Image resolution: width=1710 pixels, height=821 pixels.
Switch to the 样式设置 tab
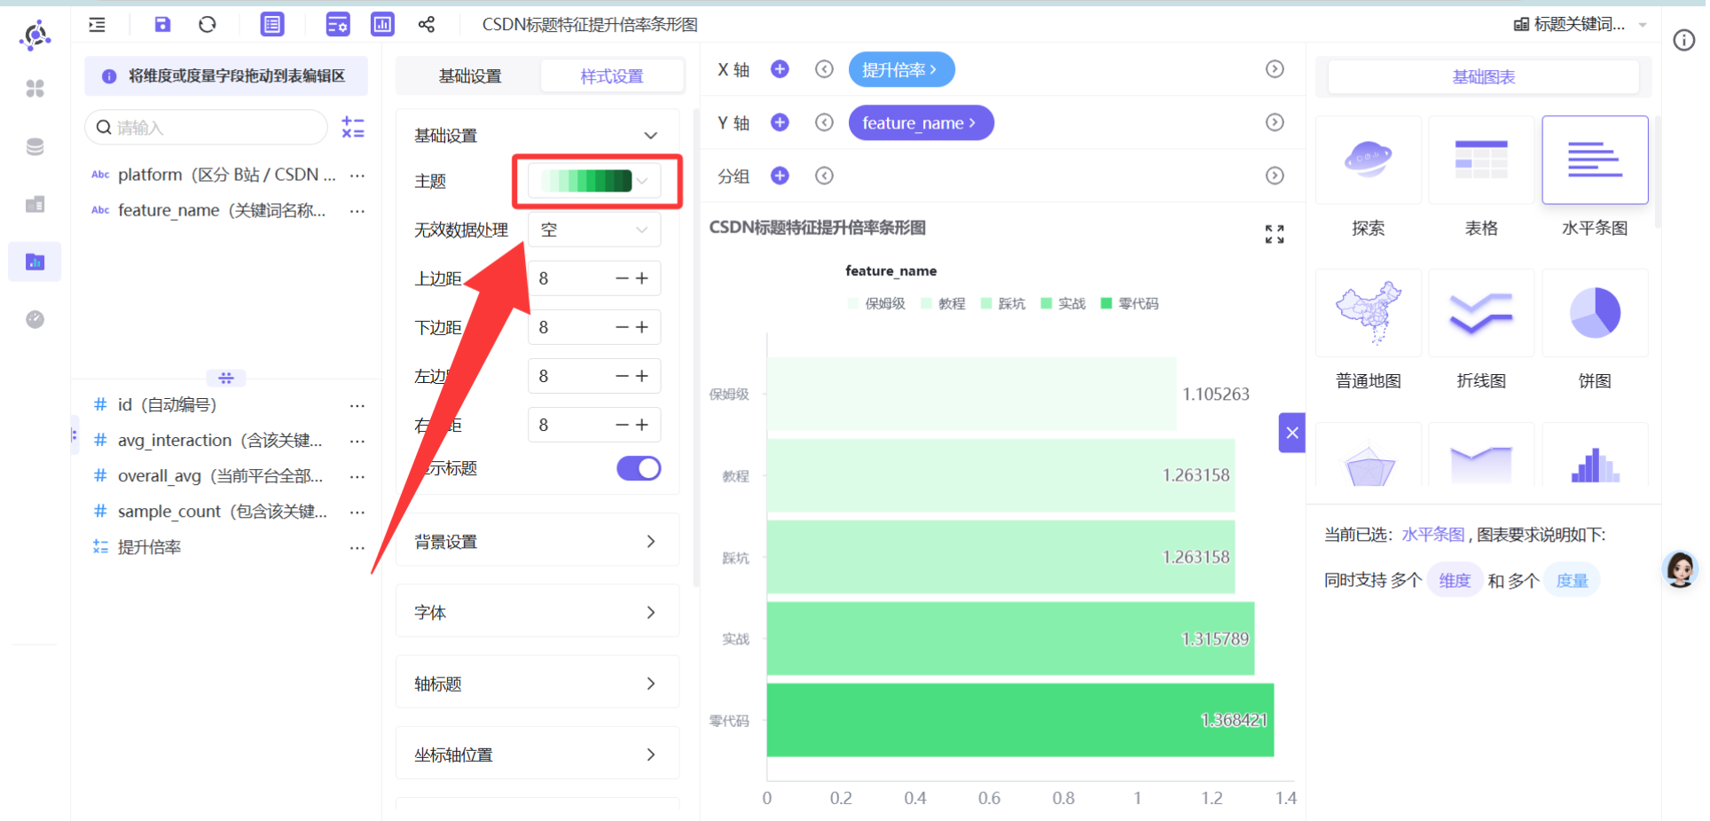tap(612, 76)
